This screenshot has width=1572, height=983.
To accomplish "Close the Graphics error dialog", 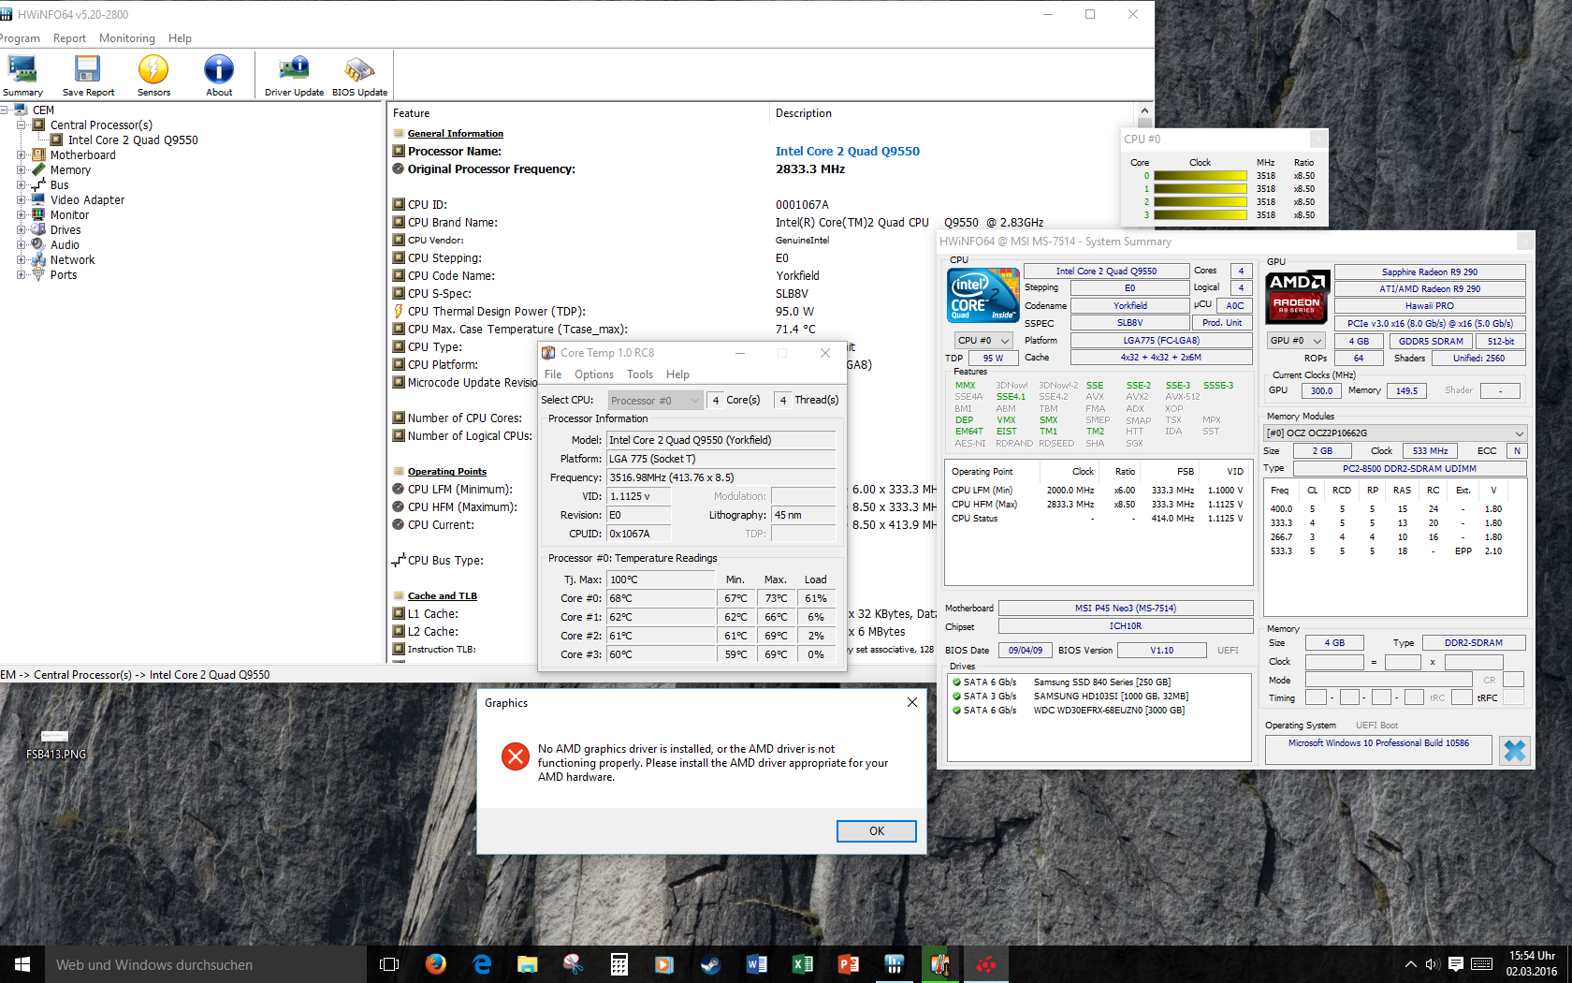I will pos(912,702).
